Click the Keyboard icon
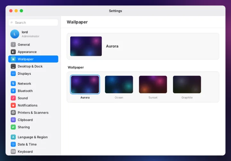Viewport: 231px width, 161px height. pos(13,151)
